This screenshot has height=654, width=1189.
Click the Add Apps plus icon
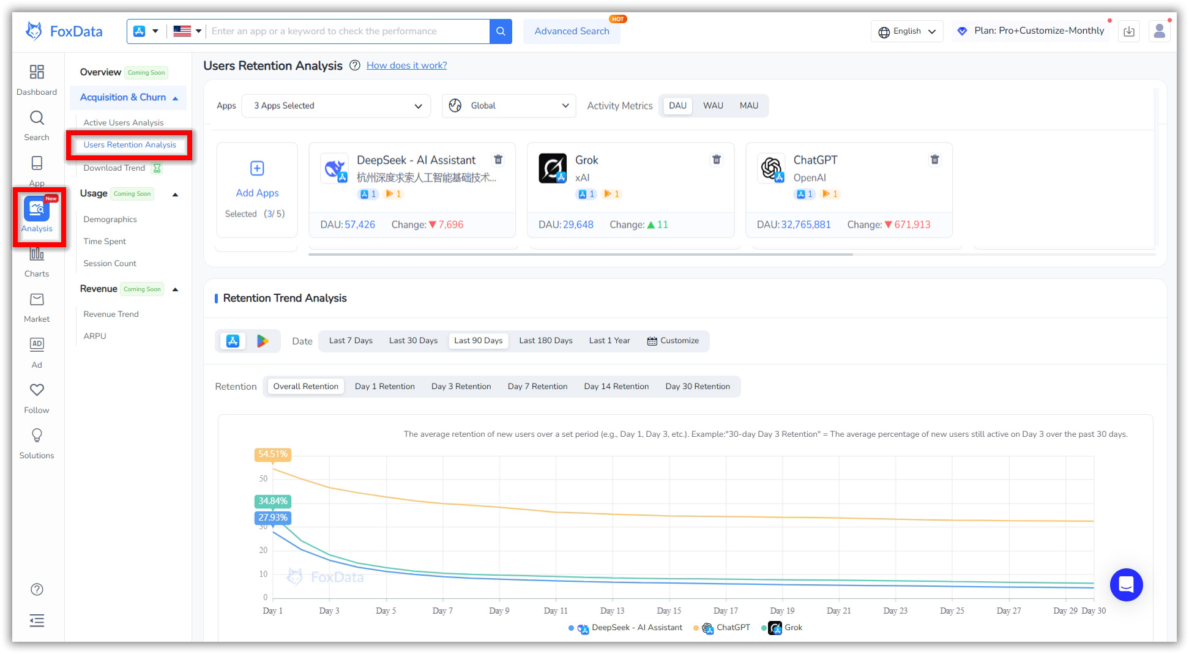tap(257, 168)
